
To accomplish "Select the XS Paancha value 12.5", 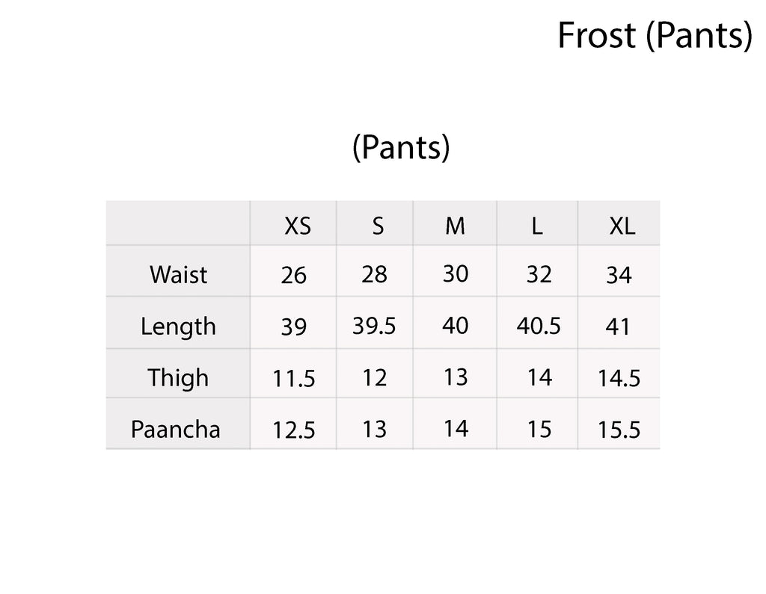I will coord(294,431).
